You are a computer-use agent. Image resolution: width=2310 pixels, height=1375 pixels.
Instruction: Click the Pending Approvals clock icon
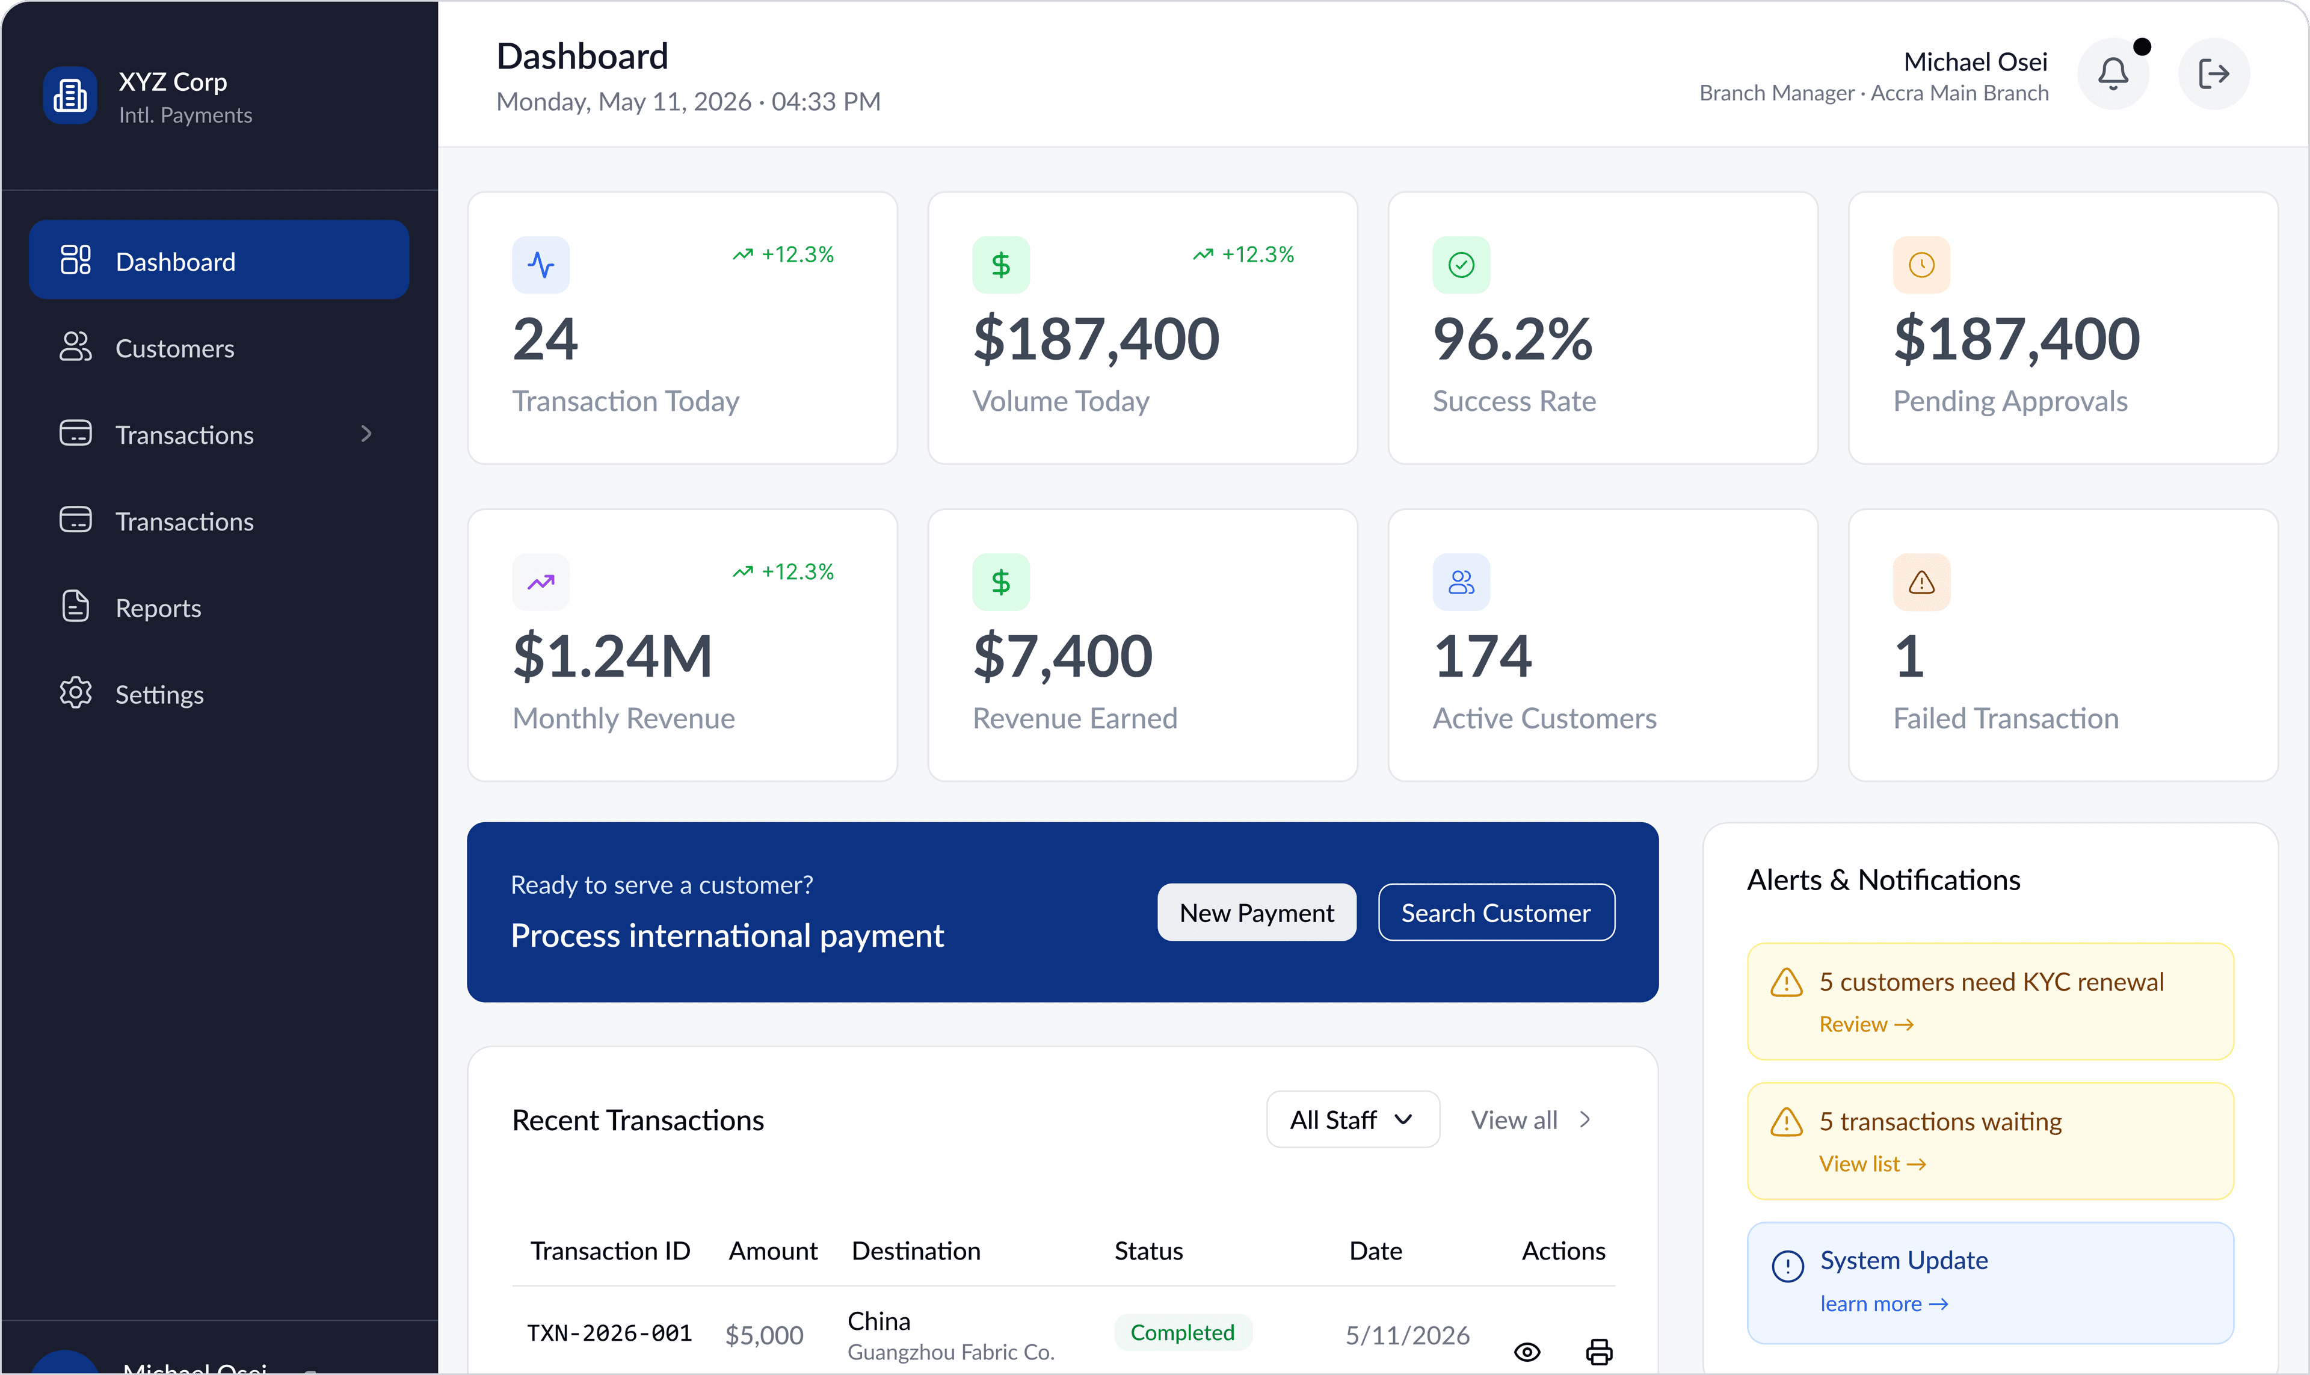click(x=1922, y=265)
